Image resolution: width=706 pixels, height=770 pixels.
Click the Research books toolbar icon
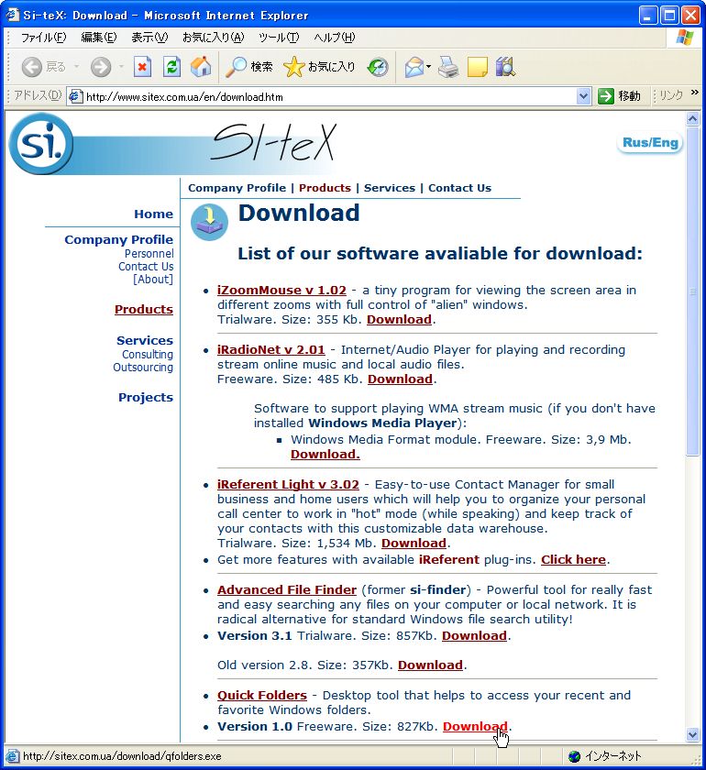point(505,67)
